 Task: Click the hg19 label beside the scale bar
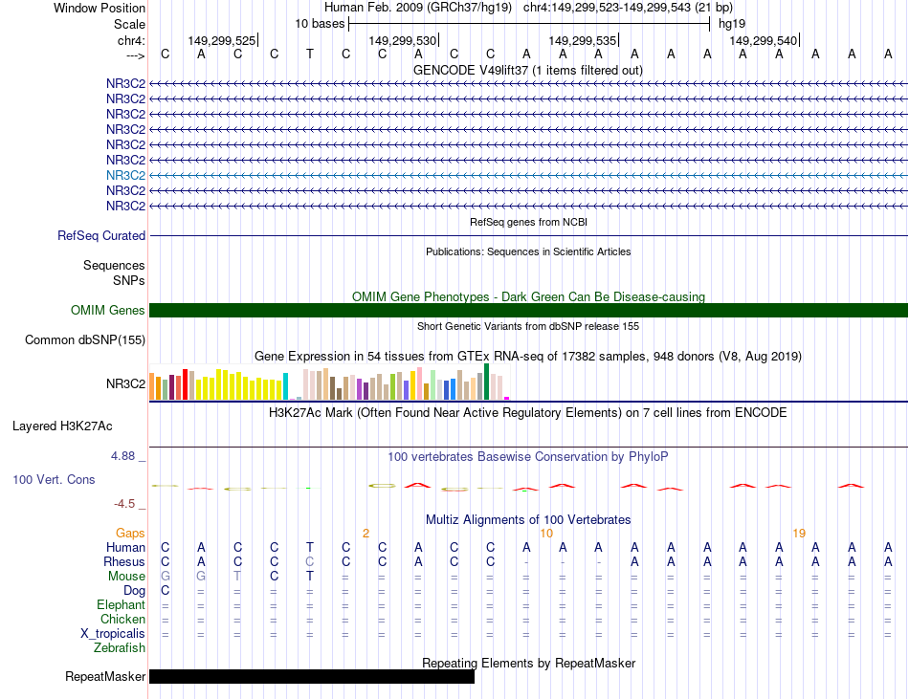732,24
